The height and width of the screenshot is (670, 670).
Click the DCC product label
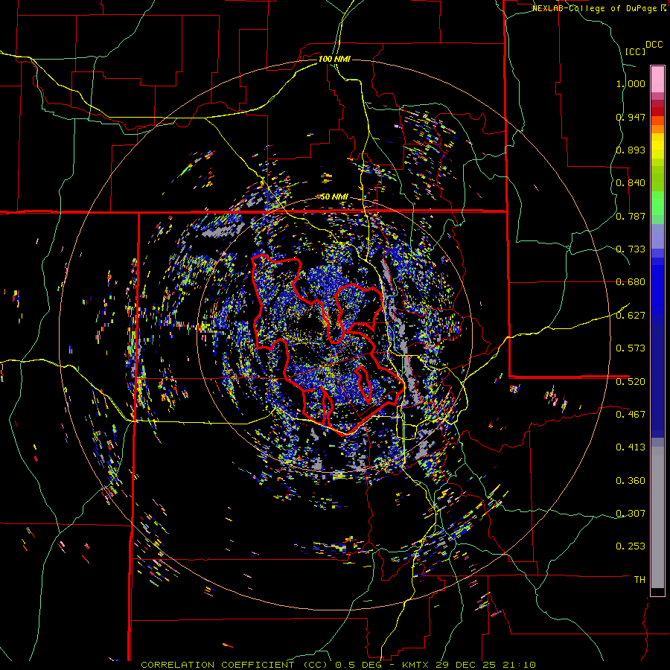pos(654,45)
